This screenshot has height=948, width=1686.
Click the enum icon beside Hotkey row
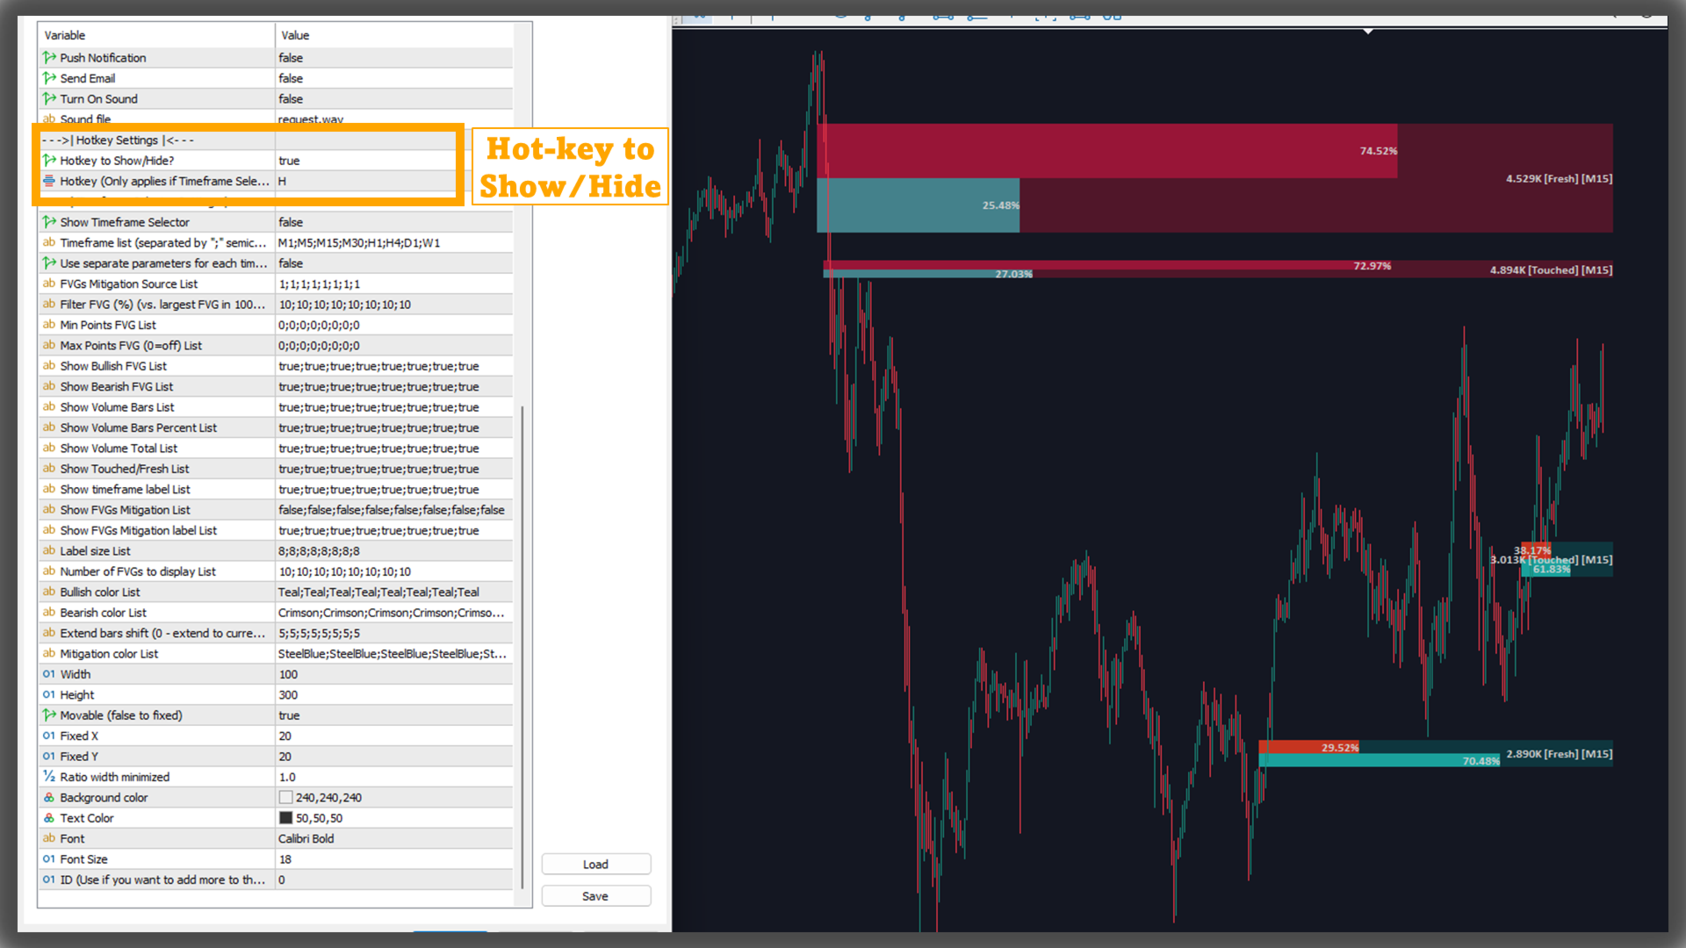pyautogui.click(x=49, y=181)
